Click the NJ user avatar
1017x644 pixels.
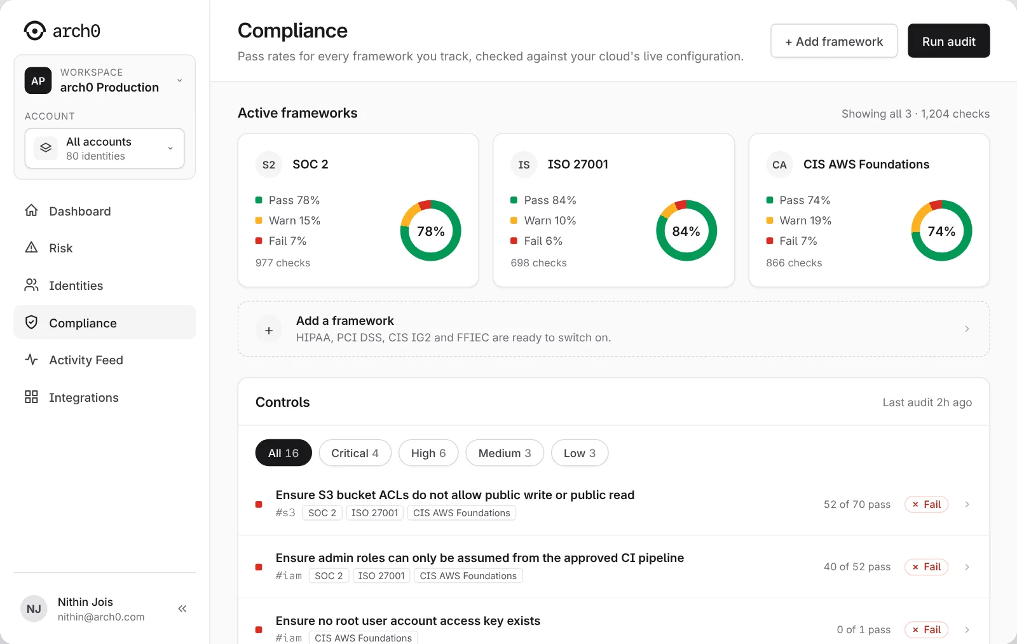click(34, 608)
